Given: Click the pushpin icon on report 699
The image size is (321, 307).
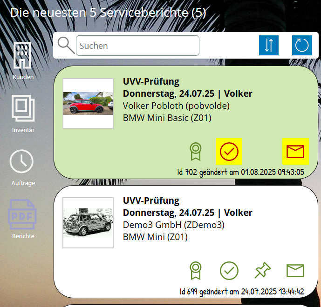Looking at the screenshot, I should click(263, 270).
